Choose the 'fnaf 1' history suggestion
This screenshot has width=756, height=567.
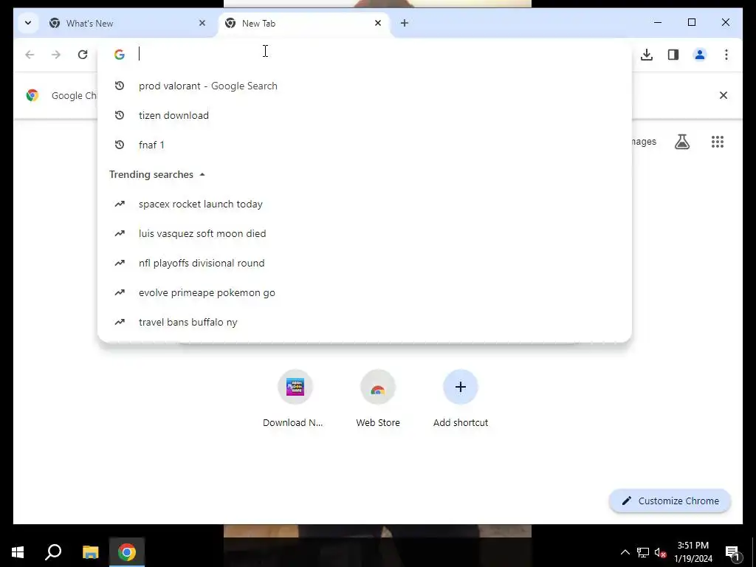(x=365, y=145)
